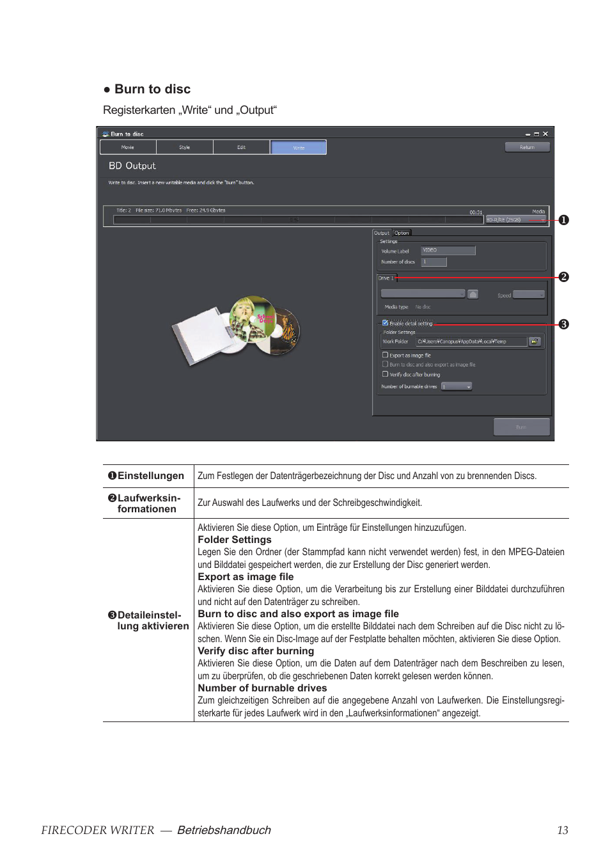Select the Write tab
610x866 pixels.
coord(299,147)
